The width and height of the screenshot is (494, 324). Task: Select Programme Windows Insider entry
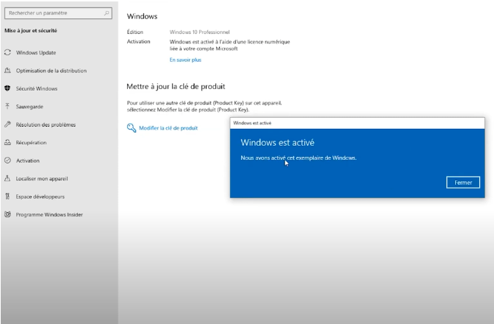[x=49, y=214]
